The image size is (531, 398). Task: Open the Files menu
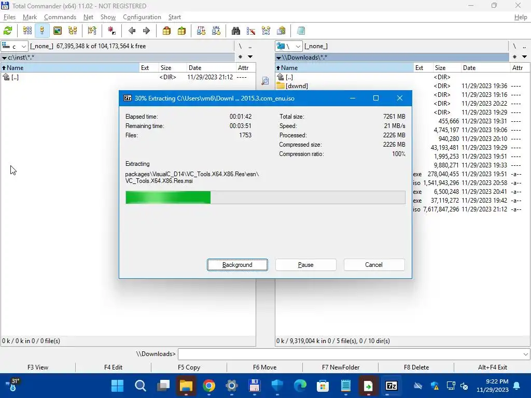click(x=9, y=17)
